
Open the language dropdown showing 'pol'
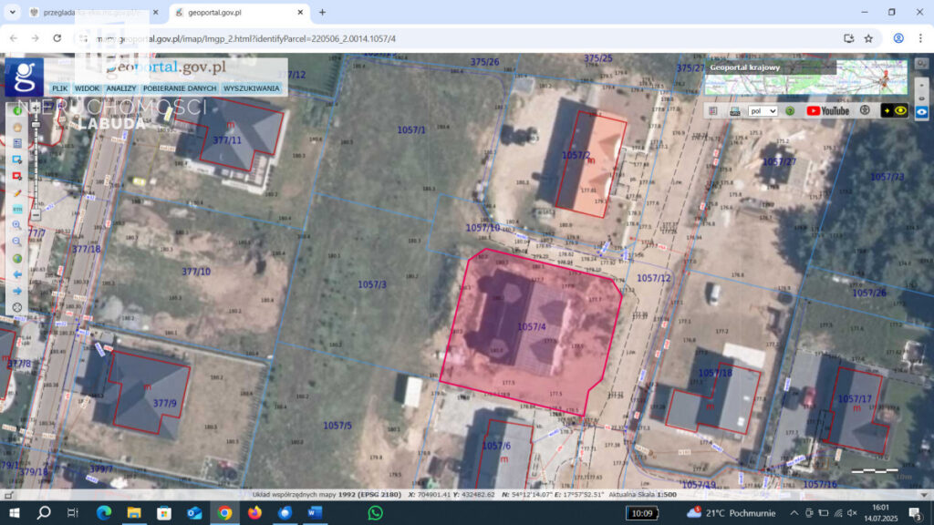(x=763, y=110)
